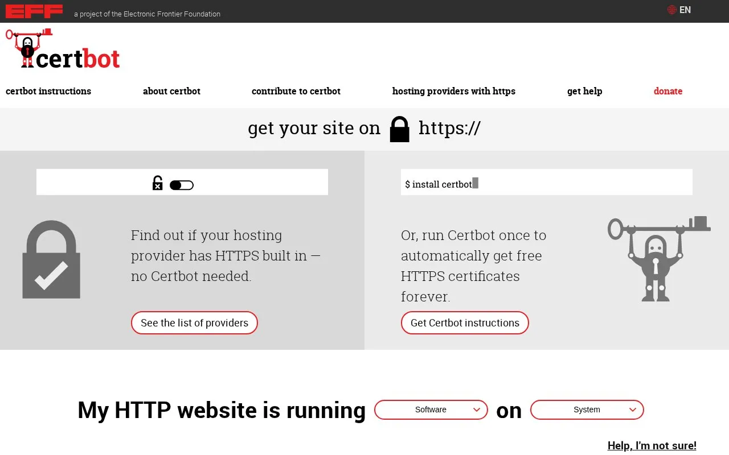Click the large gray checkmark padlock
The width and height of the screenshot is (729, 455).
[51, 259]
